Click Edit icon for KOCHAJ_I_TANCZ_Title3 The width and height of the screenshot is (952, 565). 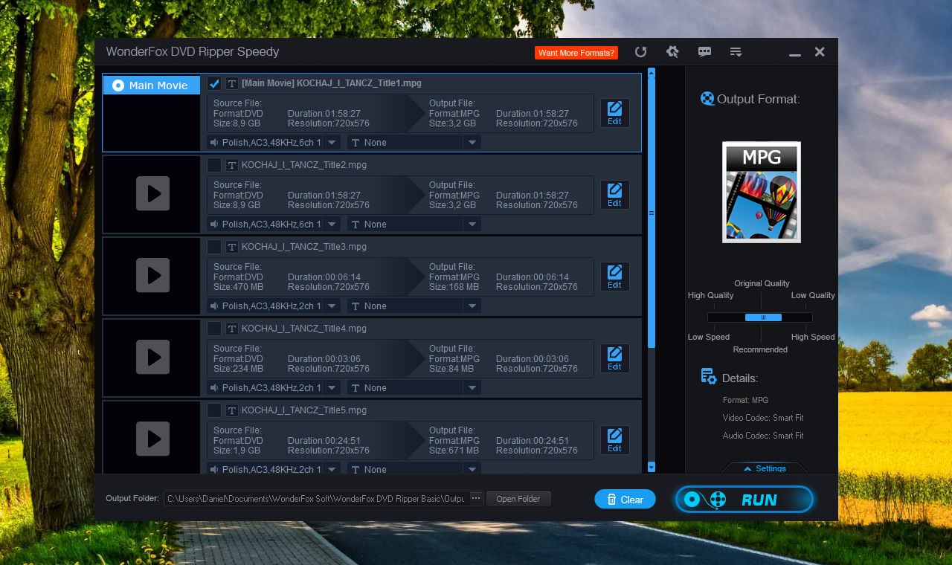click(x=614, y=277)
